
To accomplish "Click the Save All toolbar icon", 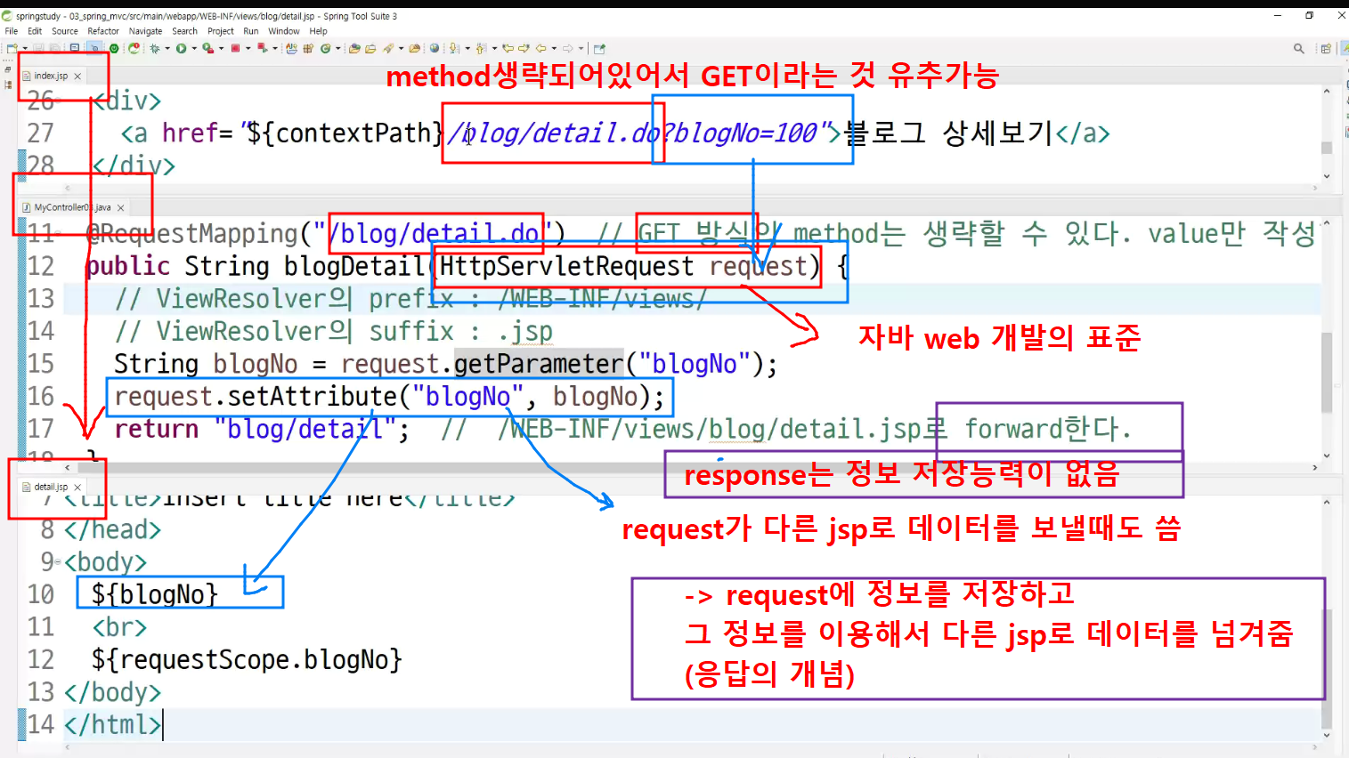I will click(x=54, y=48).
